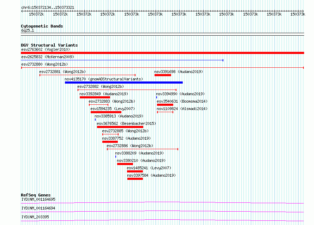Click esv2732883 (Wong2012b) label

click(x=112, y=101)
